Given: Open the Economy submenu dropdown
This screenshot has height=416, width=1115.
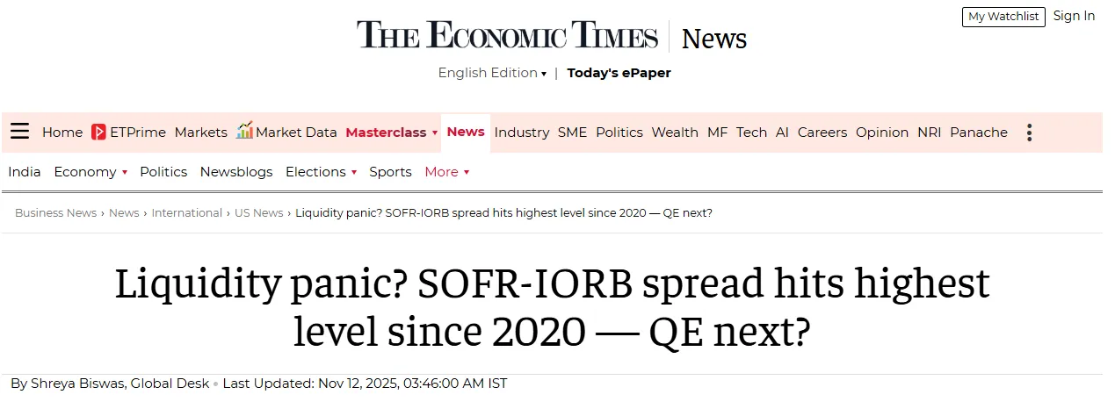Looking at the screenshot, I should pos(125,173).
